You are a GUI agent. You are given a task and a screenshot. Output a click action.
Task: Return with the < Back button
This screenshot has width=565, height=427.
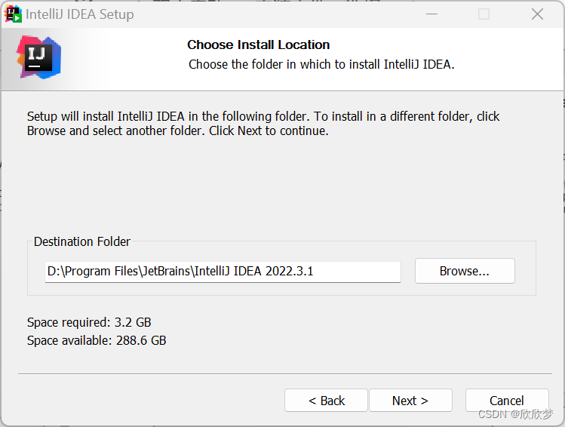(x=326, y=400)
